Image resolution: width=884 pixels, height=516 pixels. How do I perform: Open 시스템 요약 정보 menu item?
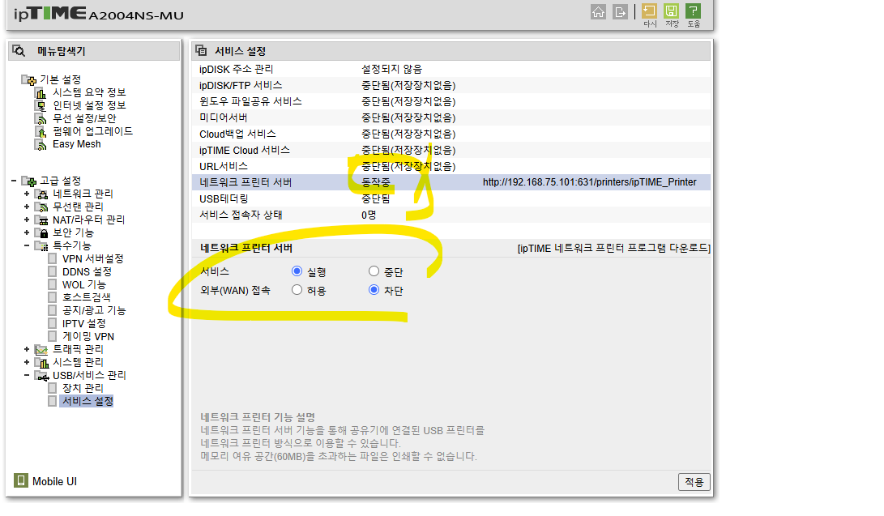click(x=89, y=92)
